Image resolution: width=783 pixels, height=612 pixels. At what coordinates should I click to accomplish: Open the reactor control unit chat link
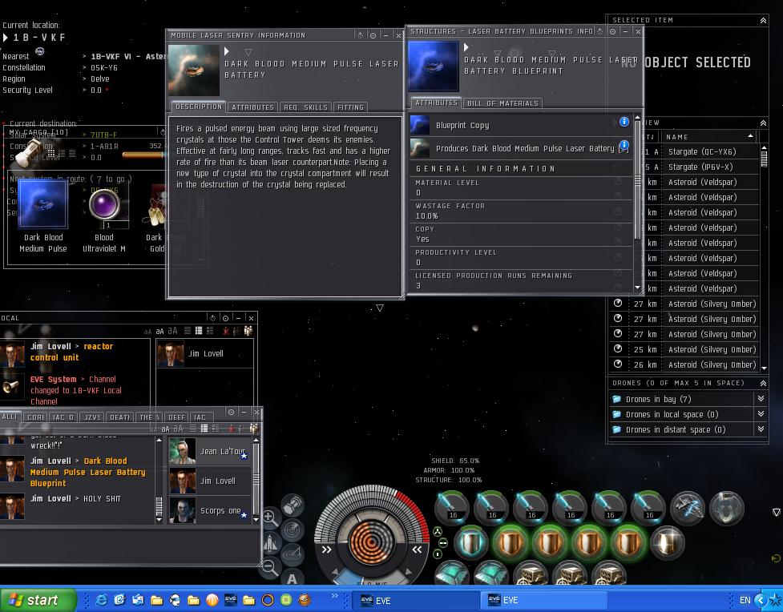71,352
